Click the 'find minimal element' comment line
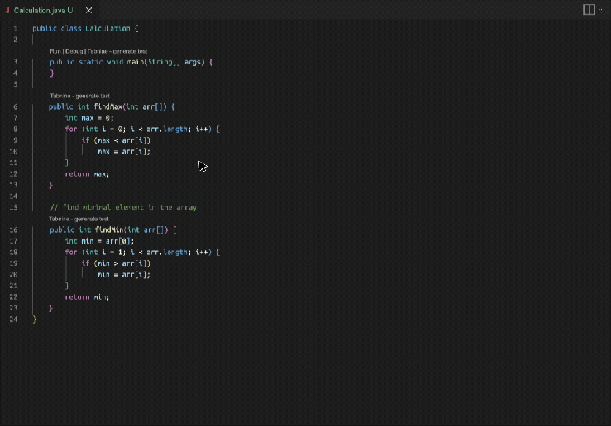611x426 pixels. pos(122,207)
